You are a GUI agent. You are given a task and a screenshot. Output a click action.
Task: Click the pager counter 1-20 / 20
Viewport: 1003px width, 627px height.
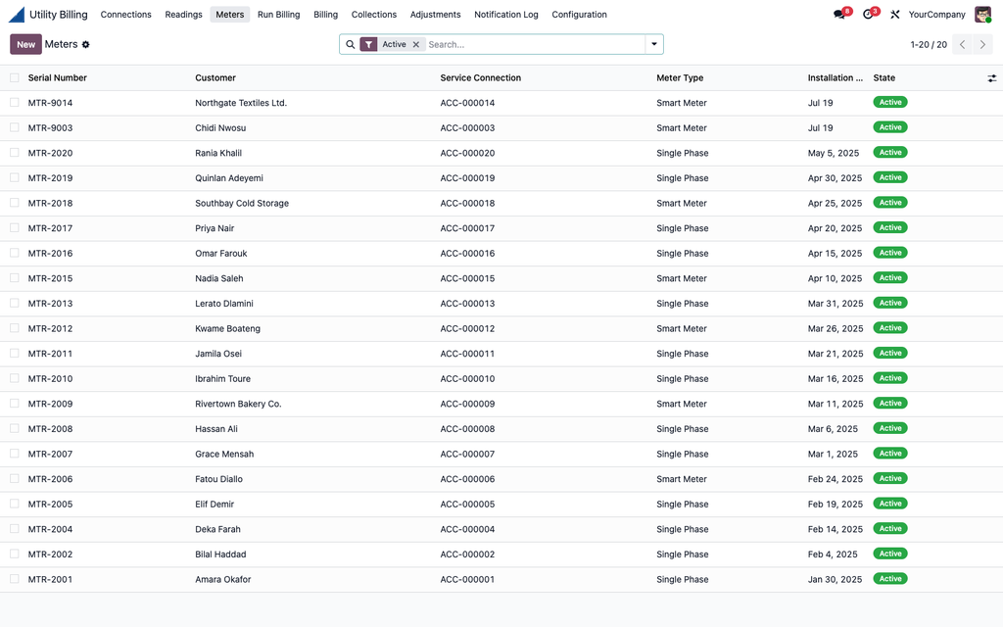pos(929,45)
